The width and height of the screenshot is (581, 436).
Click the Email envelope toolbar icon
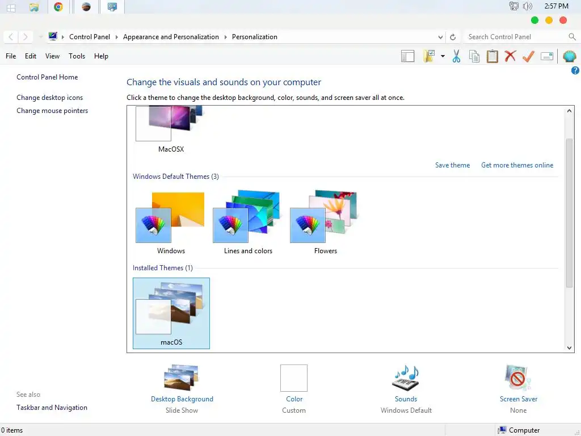[x=547, y=56]
